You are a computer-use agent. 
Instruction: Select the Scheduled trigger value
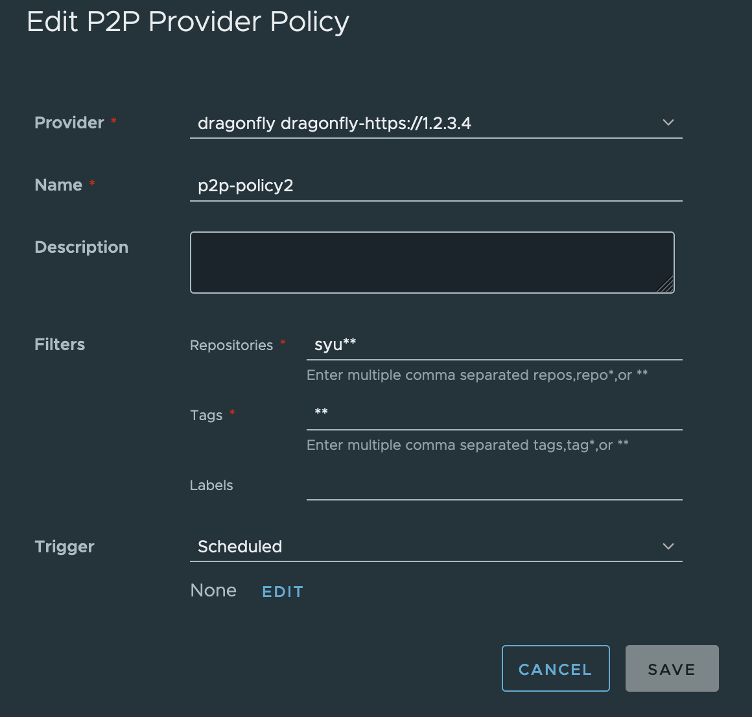click(x=240, y=547)
